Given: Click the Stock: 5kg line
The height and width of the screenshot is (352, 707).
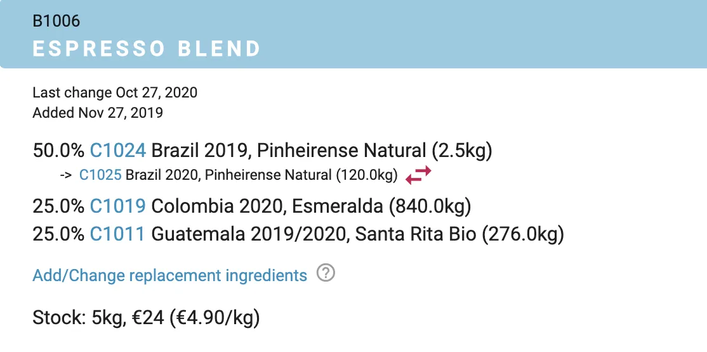Looking at the screenshot, I should [x=146, y=317].
